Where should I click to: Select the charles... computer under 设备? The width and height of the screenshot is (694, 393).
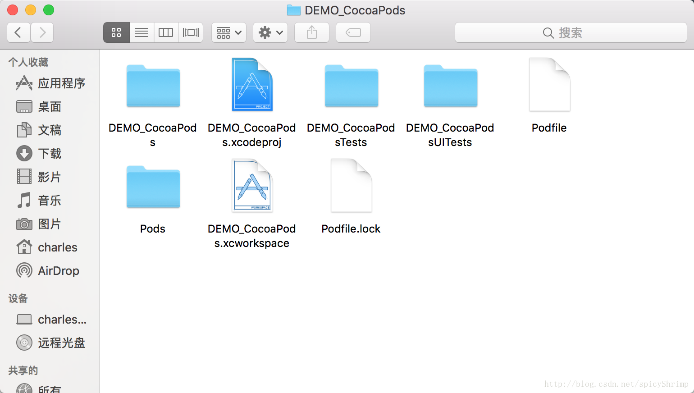(x=50, y=320)
